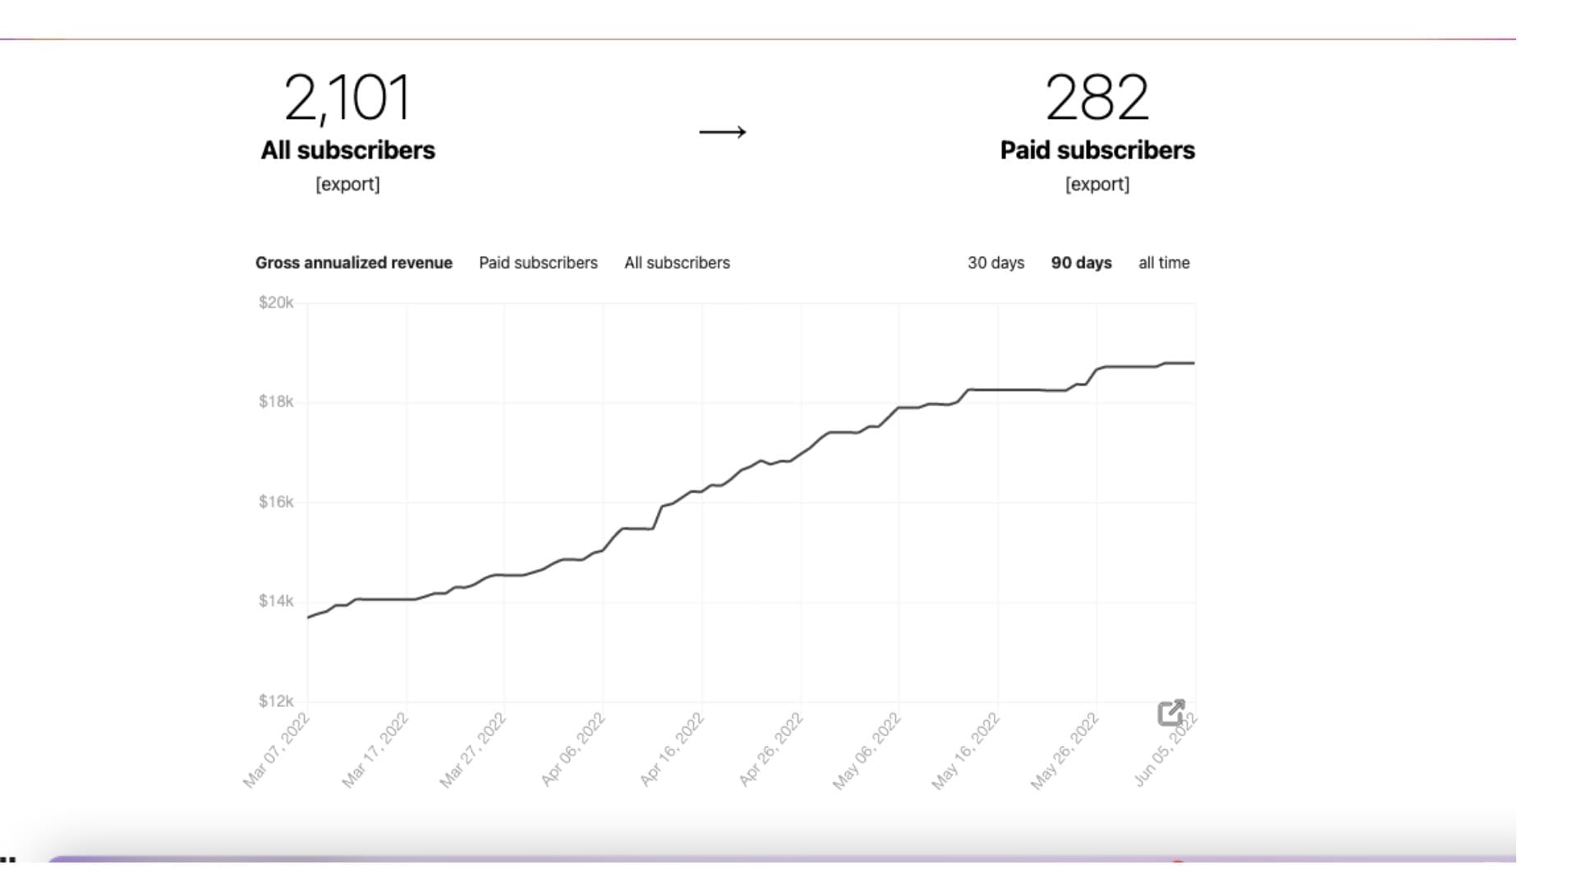This screenshot has width=1577, height=887.
Task: Click the Apr 16, 2022 date label
Action: point(672,750)
